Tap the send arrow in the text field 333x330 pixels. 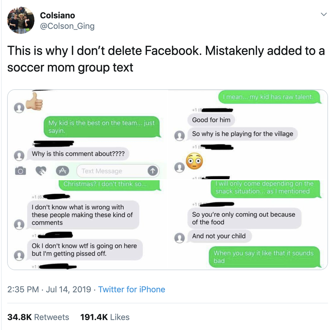point(152,171)
